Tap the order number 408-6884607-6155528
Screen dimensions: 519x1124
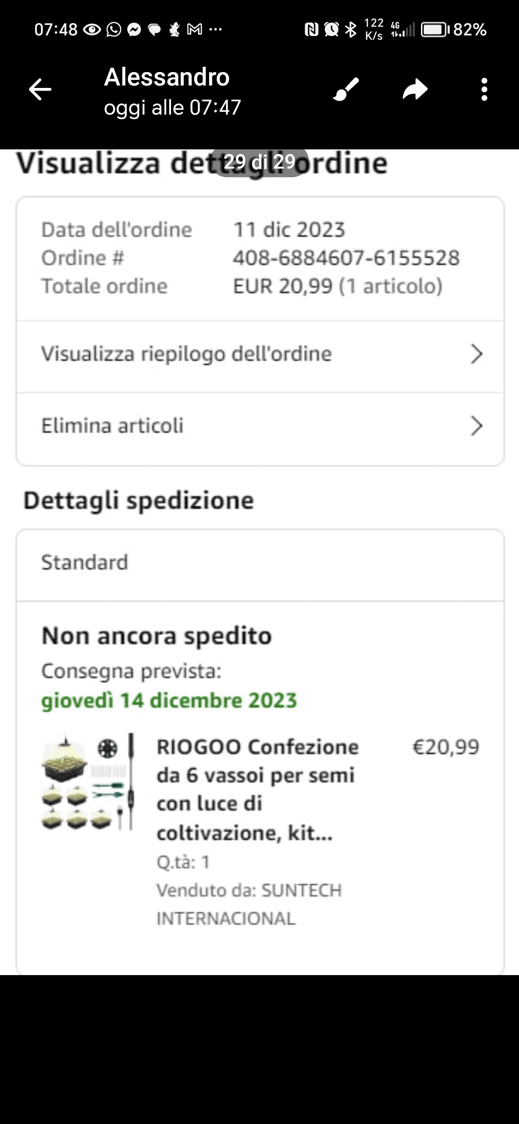(346, 258)
